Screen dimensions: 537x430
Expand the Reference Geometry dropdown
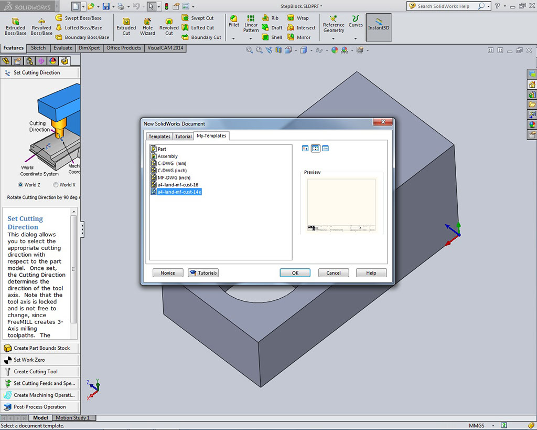click(334, 38)
